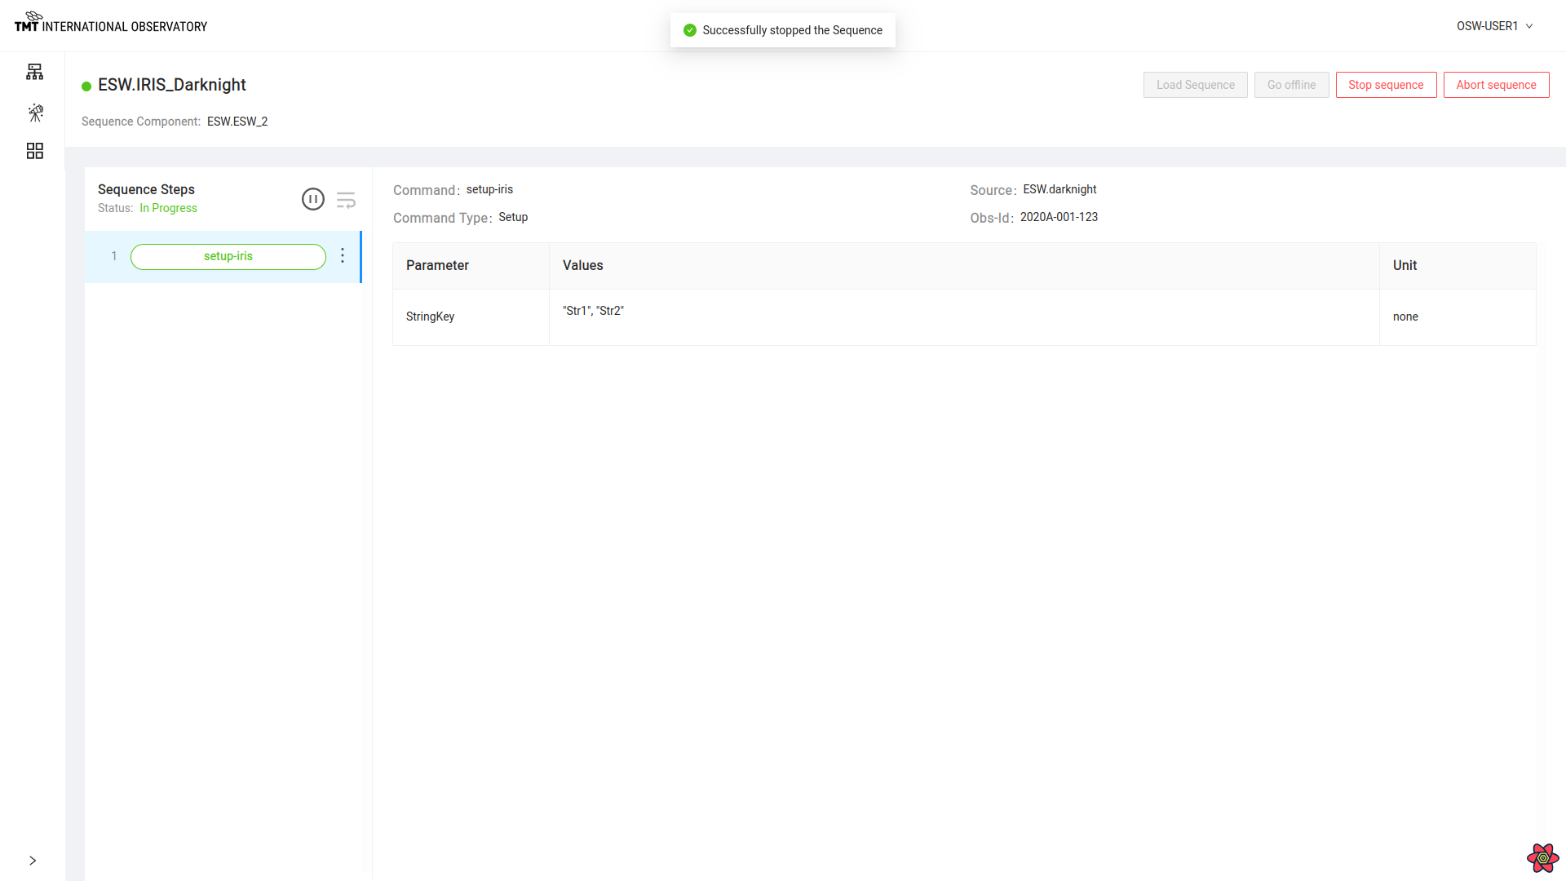Click the ESW.darknight source value
Image resolution: width=1566 pixels, height=881 pixels.
point(1059,189)
